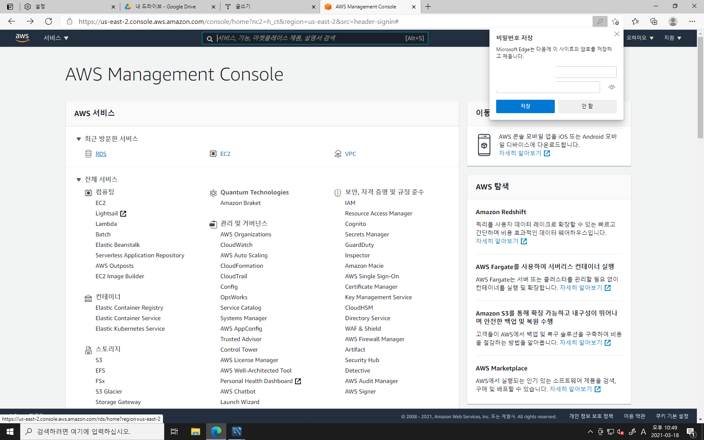Open the 오하이오 region dropdown

640,38
